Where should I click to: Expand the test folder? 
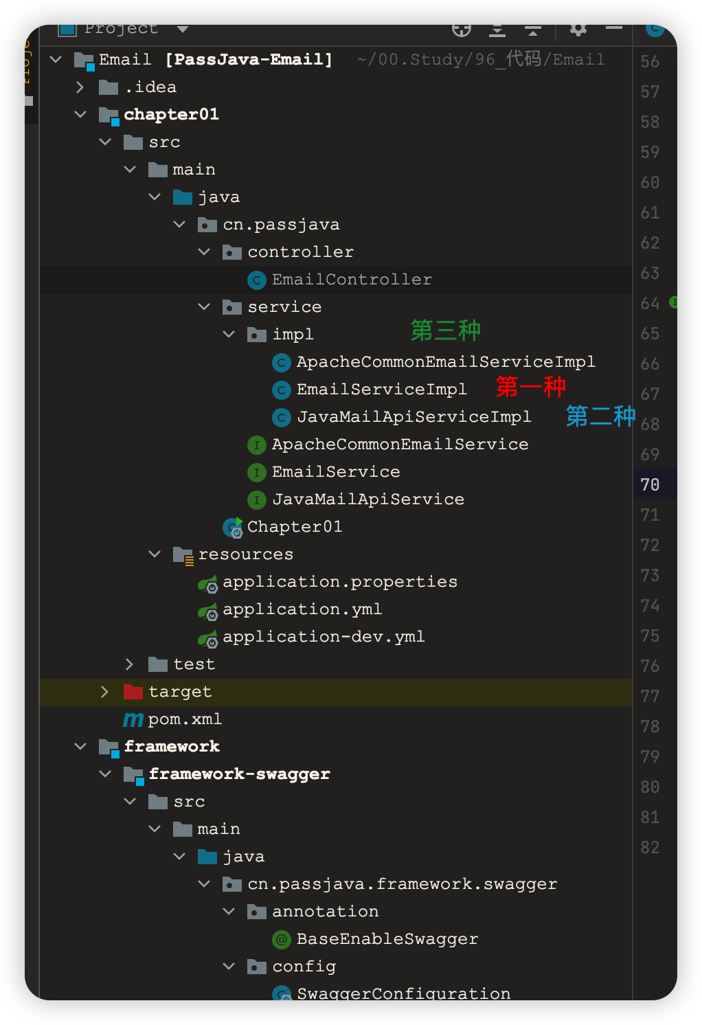click(128, 664)
